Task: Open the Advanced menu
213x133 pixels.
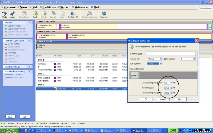Action: [82, 7]
